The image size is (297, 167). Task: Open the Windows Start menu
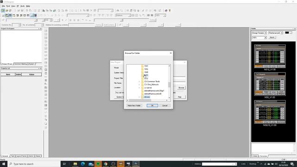(x=4, y=164)
